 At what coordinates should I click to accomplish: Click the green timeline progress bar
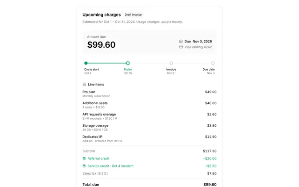(107, 63)
